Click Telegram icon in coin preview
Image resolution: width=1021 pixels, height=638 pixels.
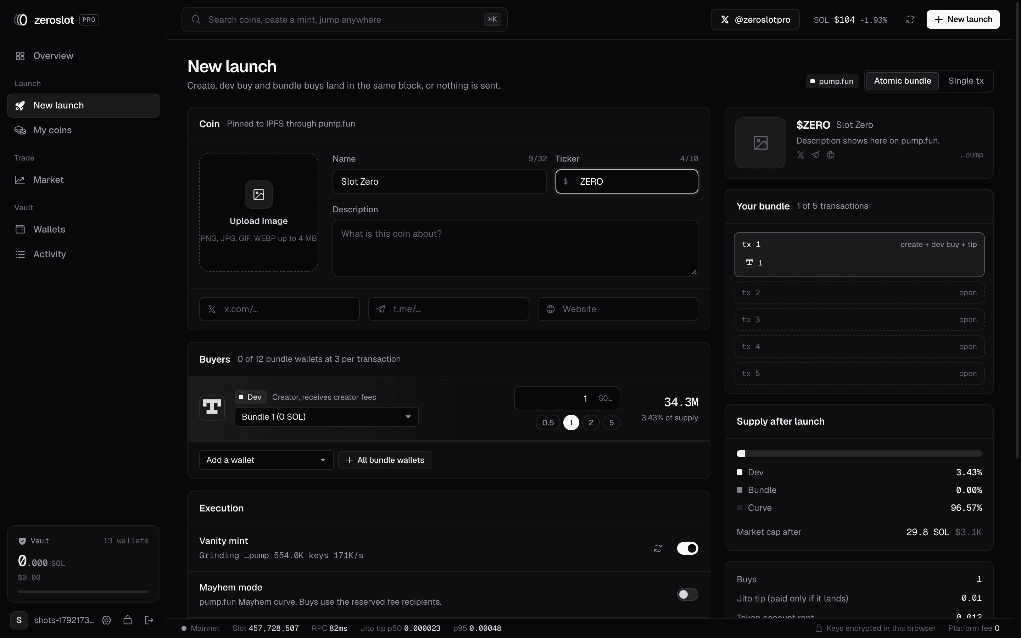coord(815,155)
